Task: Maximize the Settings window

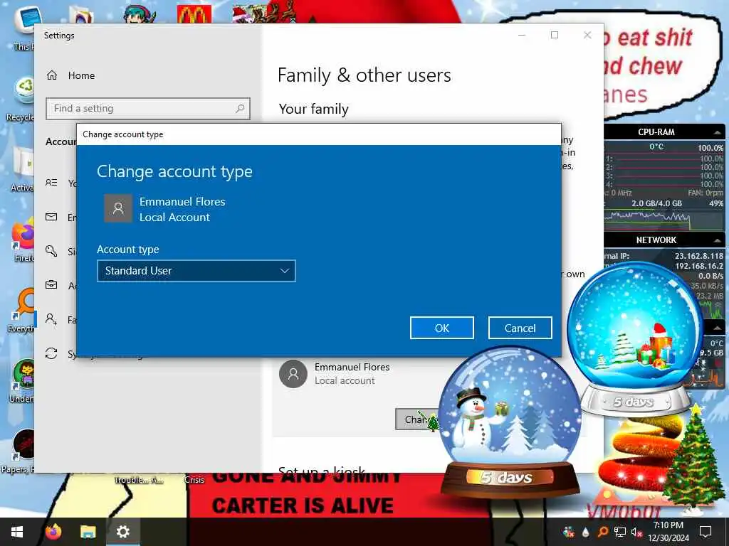Action: point(554,35)
